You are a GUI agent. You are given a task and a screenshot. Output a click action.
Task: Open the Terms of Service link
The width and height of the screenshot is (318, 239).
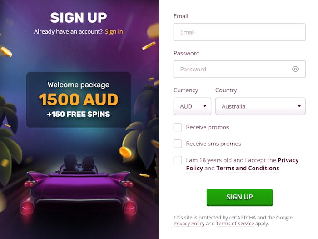click(x=236, y=224)
